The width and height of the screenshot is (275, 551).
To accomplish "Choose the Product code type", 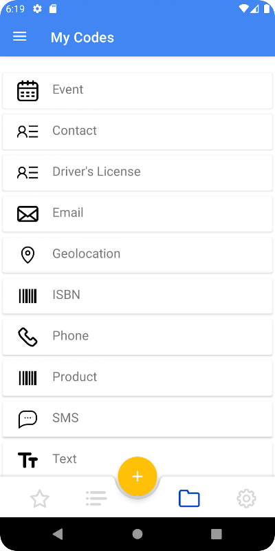I will [x=137, y=378].
